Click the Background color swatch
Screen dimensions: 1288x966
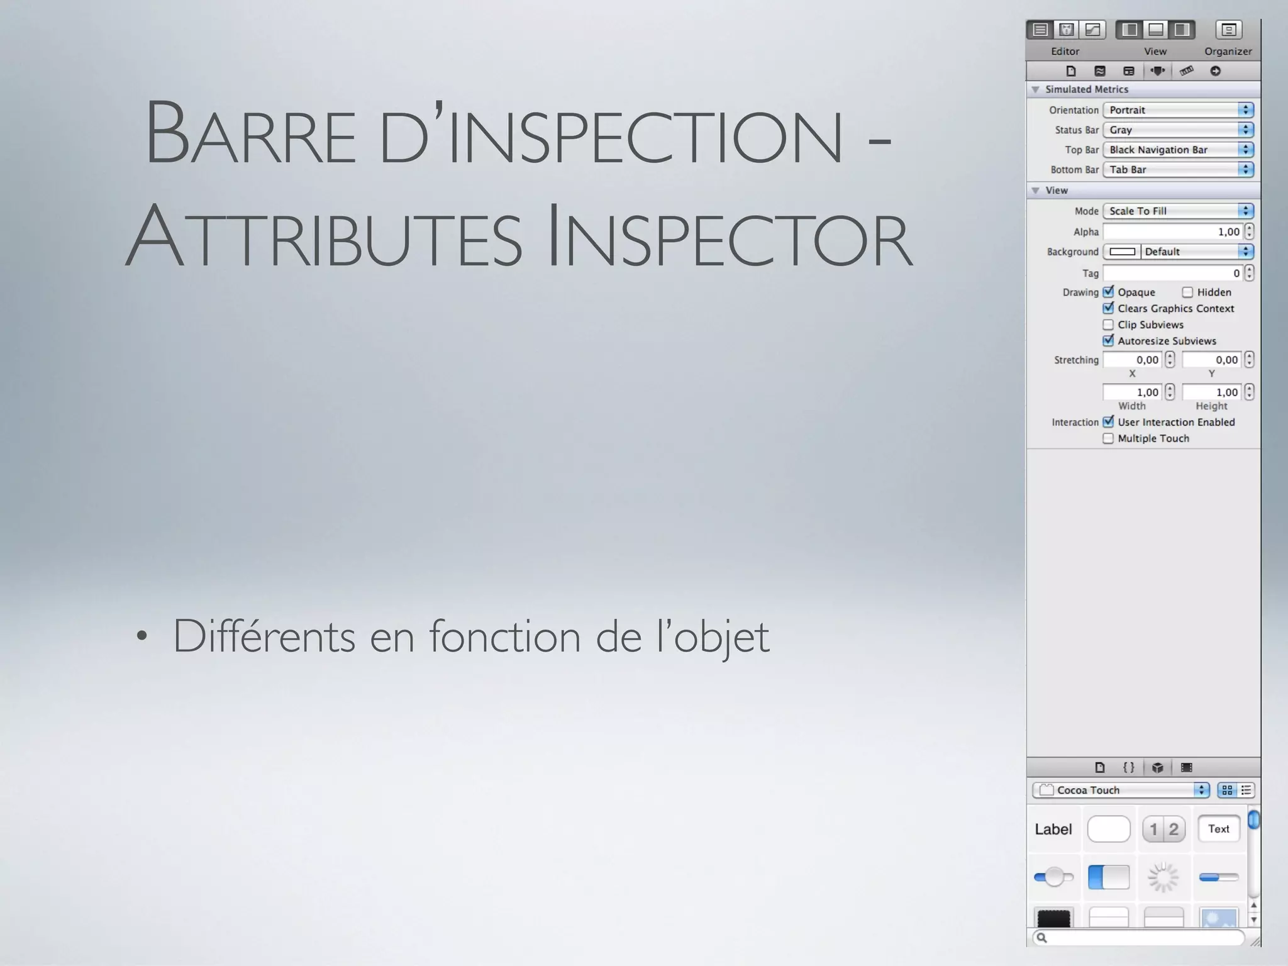click(x=1123, y=252)
